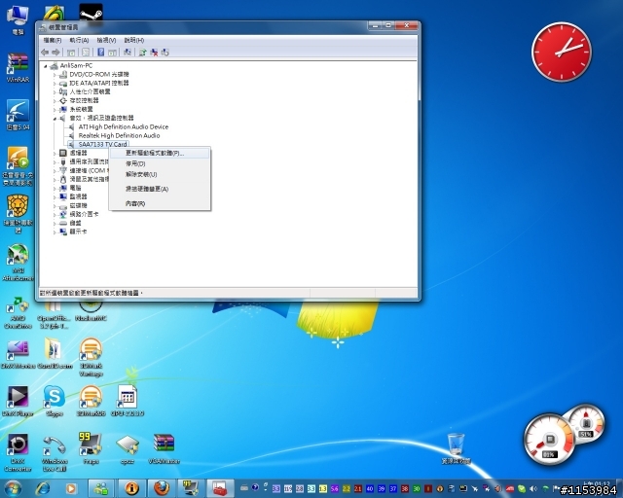Select the AnliSam-PC root node

point(76,66)
